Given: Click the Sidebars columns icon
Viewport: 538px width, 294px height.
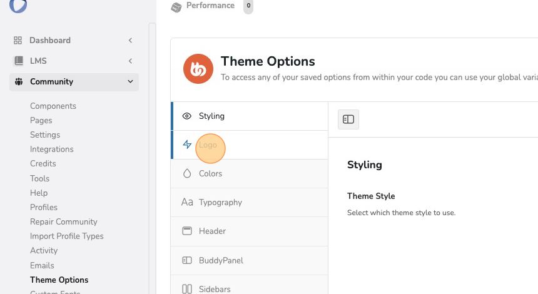Looking at the screenshot, I should (187, 289).
